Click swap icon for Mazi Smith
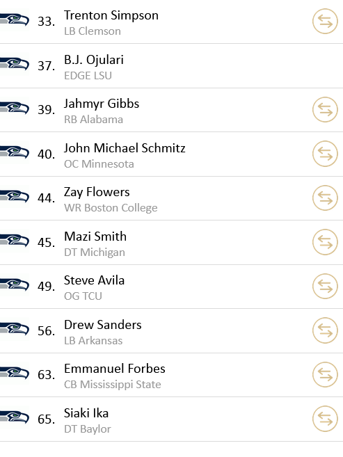The image size is (343, 457). [x=325, y=242]
